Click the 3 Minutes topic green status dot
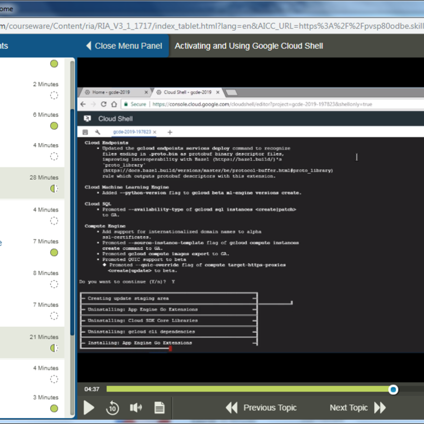 (x=54, y=408)
